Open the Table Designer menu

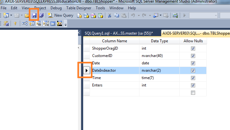(79, 8)
